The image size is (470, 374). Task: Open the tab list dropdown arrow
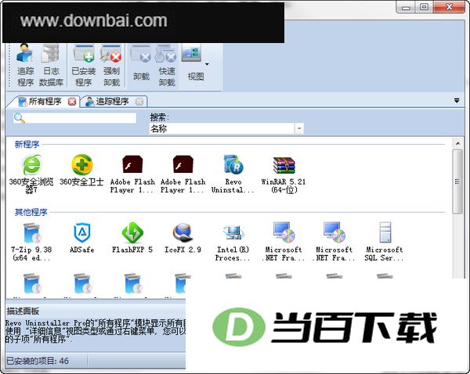pyautogui.click(x=457, y=101)
